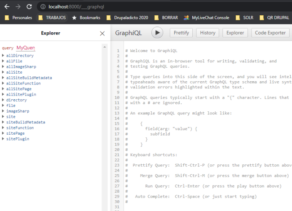
Task: Place cursor on 'Keyboard shortcuts:' line
Action: pos(151,155)
